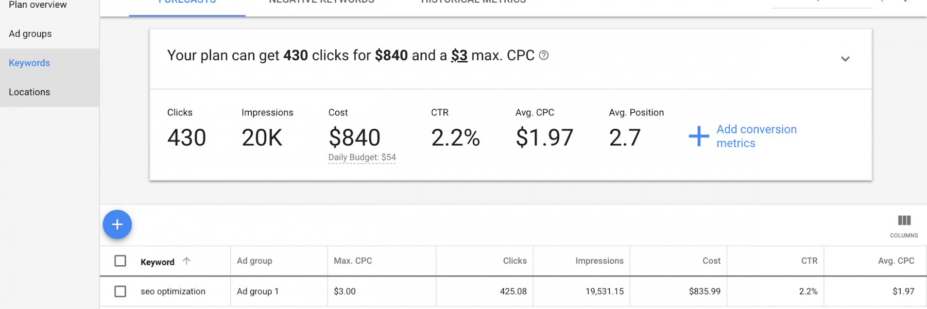Edit the $3.00 Max. CPC cell
This screenshot has height=309, width=927.
(382, 291)
